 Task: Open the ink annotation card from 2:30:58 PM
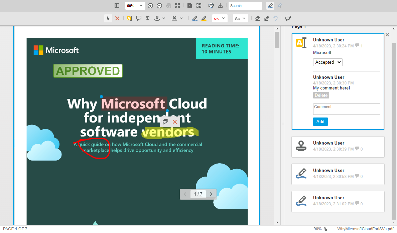point(338,174)
